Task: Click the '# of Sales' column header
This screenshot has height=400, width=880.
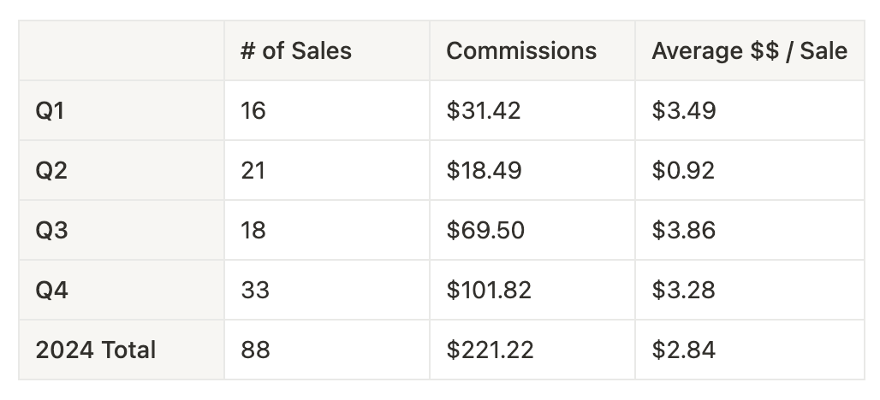Action: (x=296, y=51)
